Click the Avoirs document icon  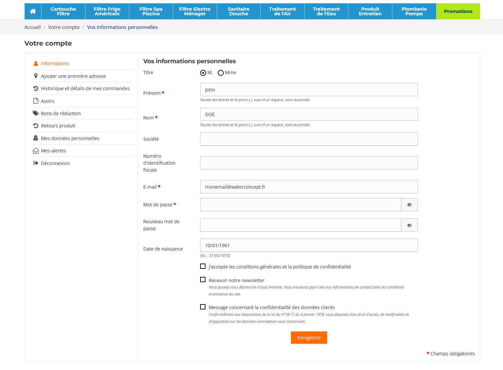point(36,101)
